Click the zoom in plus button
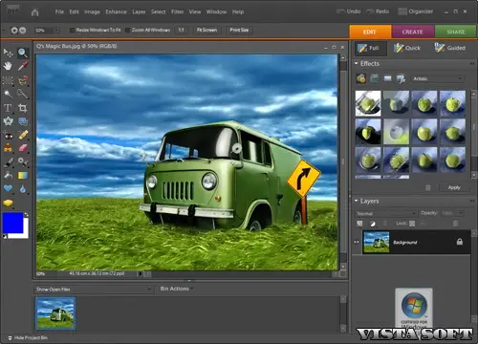This screenshot has width=478, height=344. 14,31
